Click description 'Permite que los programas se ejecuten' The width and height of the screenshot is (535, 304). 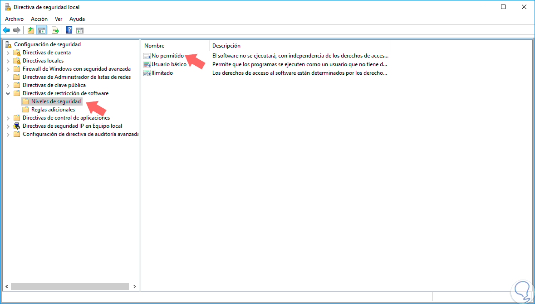299,64
